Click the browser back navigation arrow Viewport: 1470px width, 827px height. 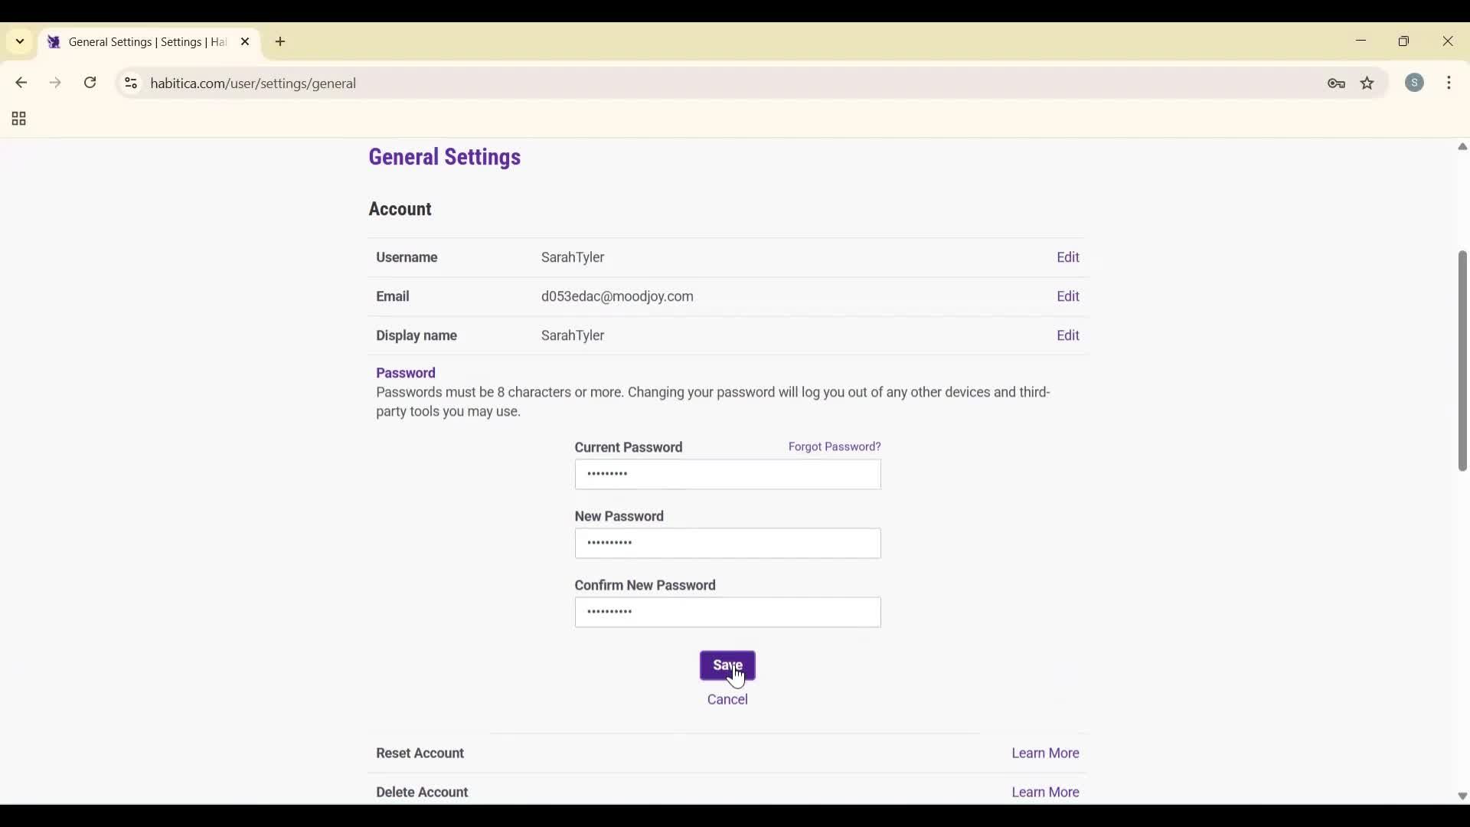pos(21,83)
